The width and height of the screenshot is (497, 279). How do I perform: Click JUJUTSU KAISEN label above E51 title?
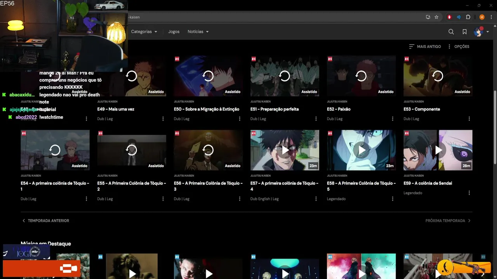tap(261, 102)
